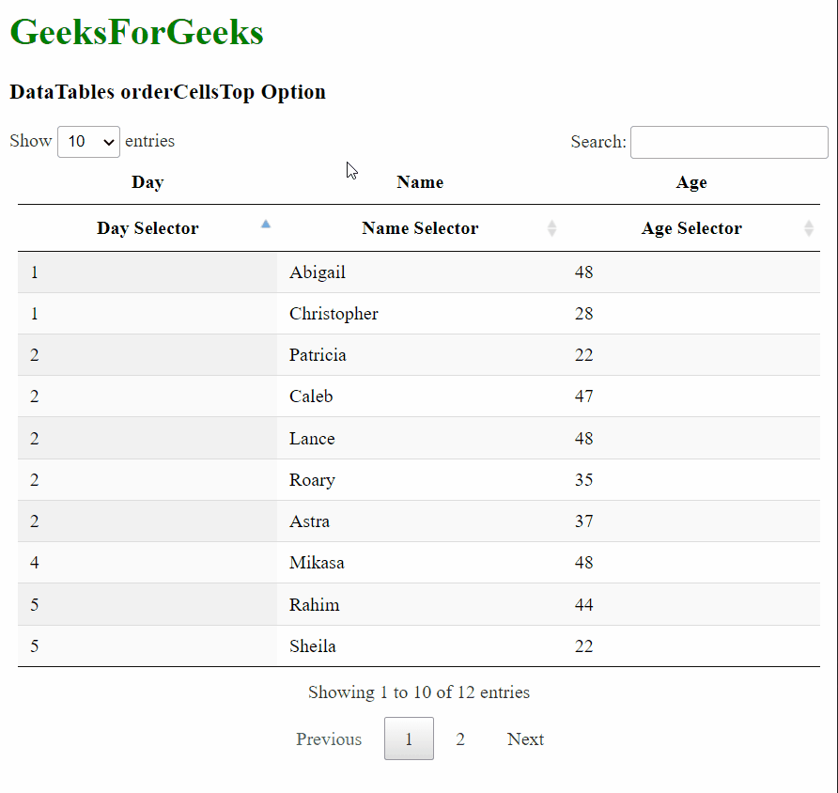The height and width of the screenshot is (793, 838).
Task: Click the highlighted page 1 button
Action: click(x=409, y=739)
